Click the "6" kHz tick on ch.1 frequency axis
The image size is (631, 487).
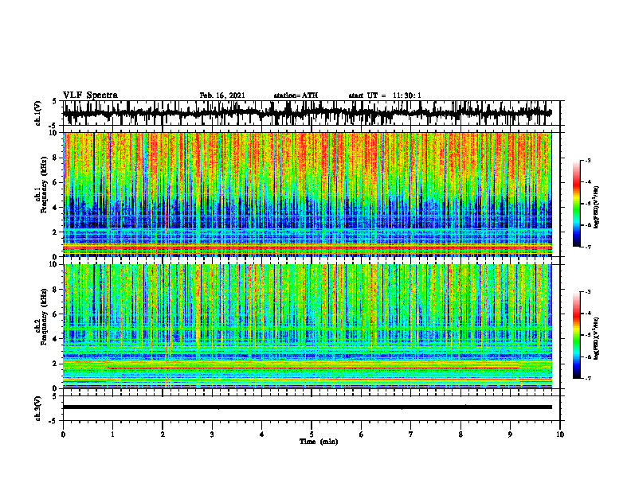[55, 182]
